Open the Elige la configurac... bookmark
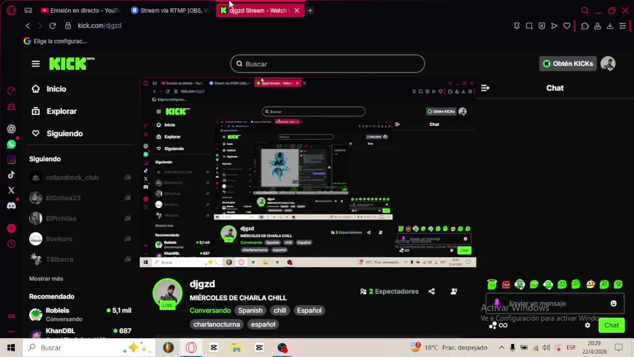The width and height of the screenshot is (634, 357). click(55, 41)
